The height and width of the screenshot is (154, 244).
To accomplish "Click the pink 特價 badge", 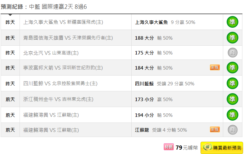I will 168,147.
